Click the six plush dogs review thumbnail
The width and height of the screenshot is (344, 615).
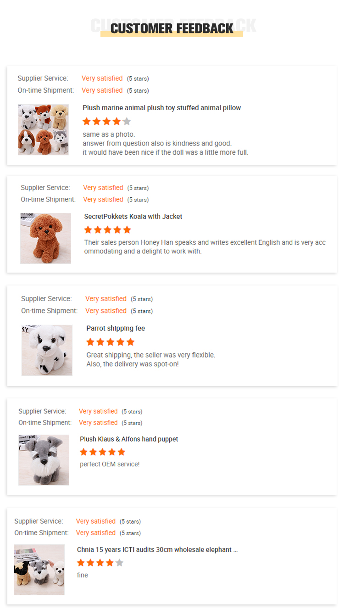(44, 129)
